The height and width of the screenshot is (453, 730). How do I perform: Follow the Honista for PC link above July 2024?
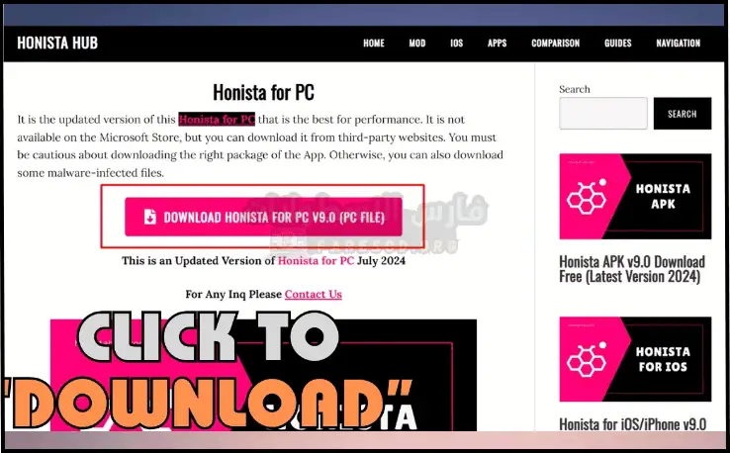click(x=314, y=260)
